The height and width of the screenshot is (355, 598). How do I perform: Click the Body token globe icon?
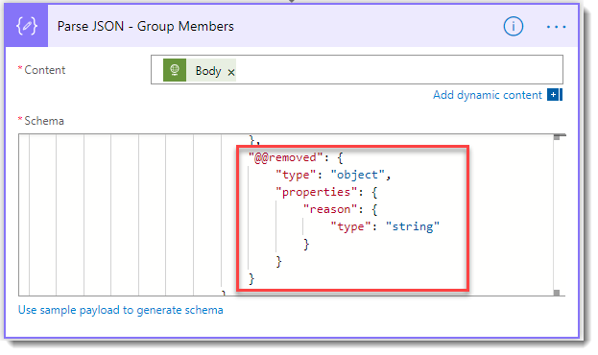(175, 70)
